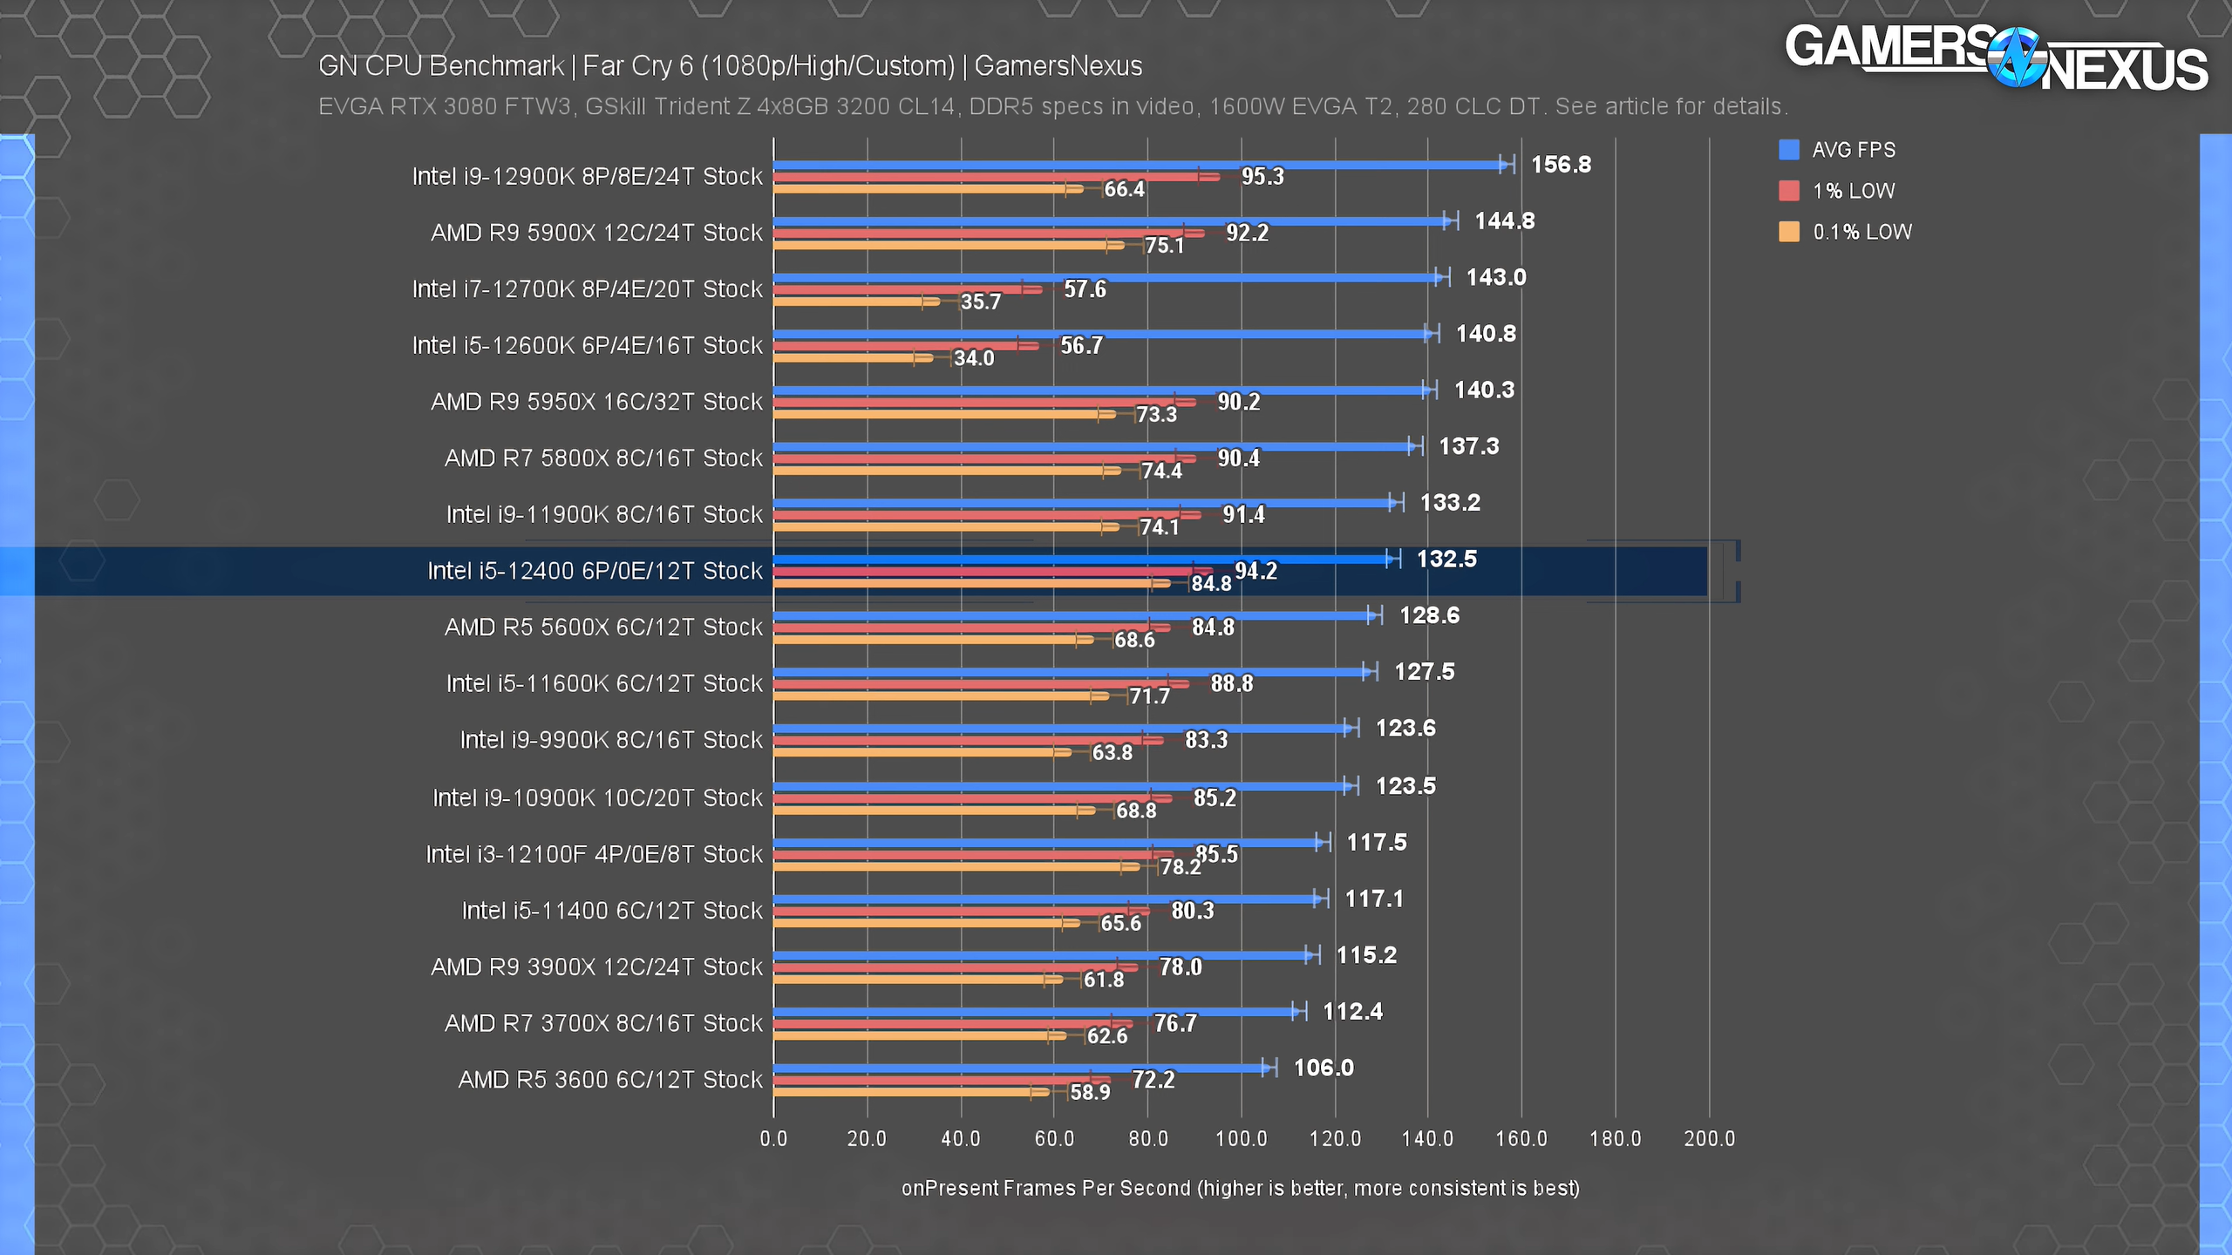Click the 117.5 average FPS value
This screenshot has width=2232, height=1255.
1377,843
